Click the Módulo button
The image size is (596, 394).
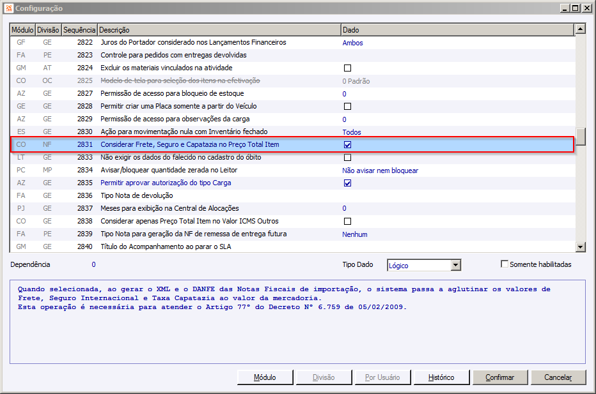pos(265,377)
